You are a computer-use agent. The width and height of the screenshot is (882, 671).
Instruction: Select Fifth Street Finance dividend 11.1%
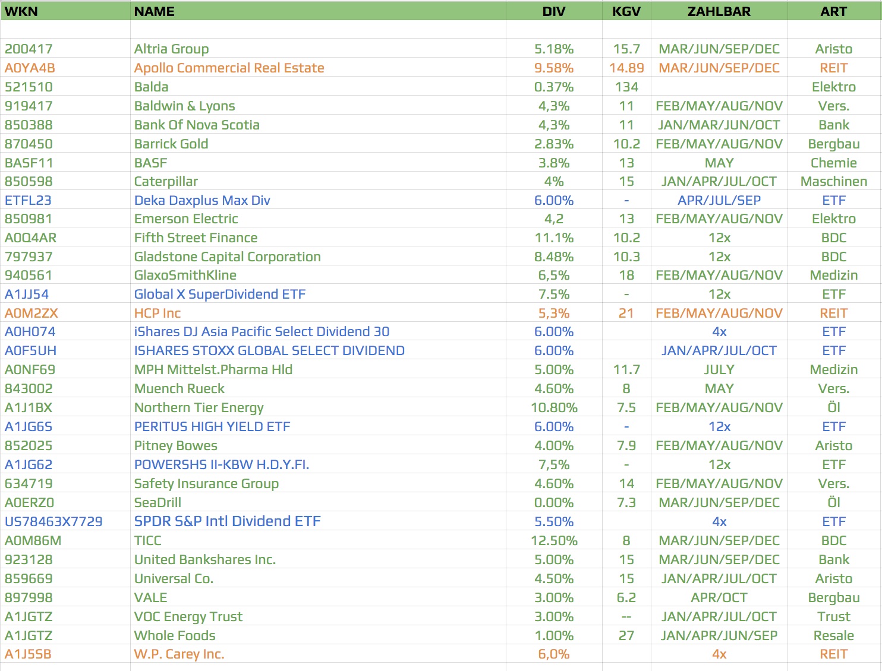point(554,238)
